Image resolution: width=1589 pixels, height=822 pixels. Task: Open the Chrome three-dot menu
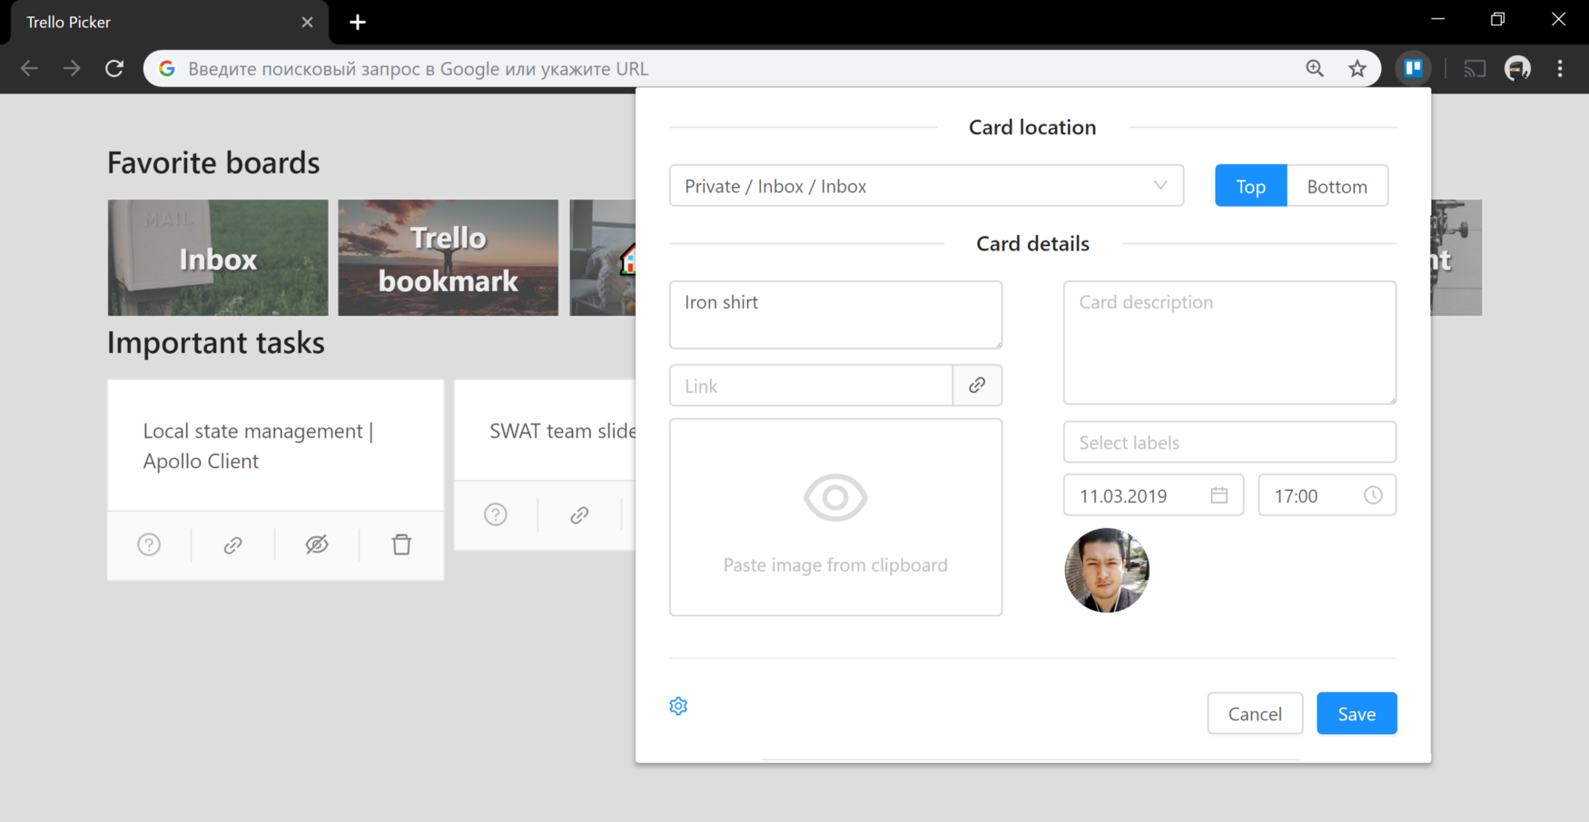pyautogui.click(x=1560, y=68)
